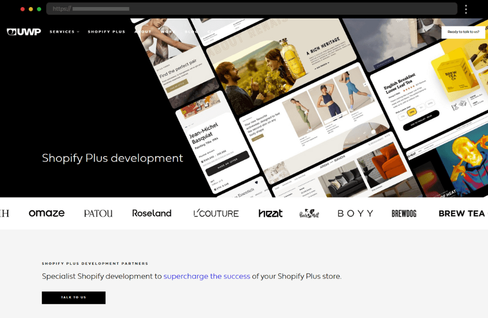This screenshot has height=318, width=488.
Task: Click the Brew Tea brand logo
Action: (463, 213)
